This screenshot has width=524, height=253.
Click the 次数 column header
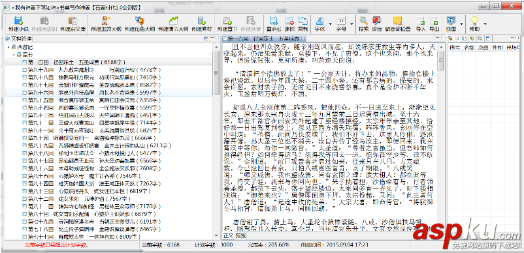coord(483,48)
